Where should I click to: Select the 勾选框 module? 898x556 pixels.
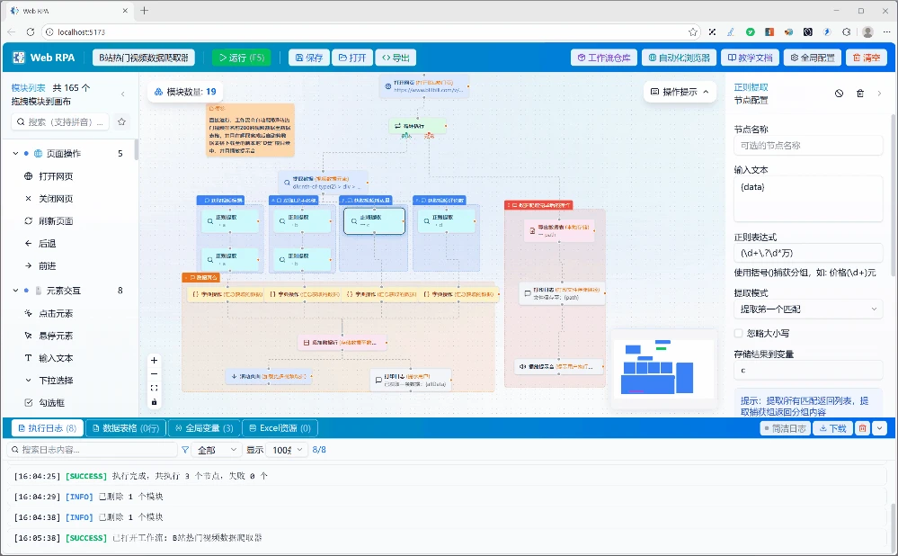(x=51, y=403)
